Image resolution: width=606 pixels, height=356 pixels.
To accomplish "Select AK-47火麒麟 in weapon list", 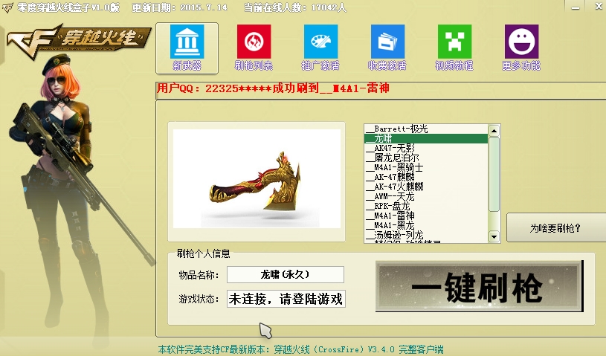I will [x=426, y=187].
